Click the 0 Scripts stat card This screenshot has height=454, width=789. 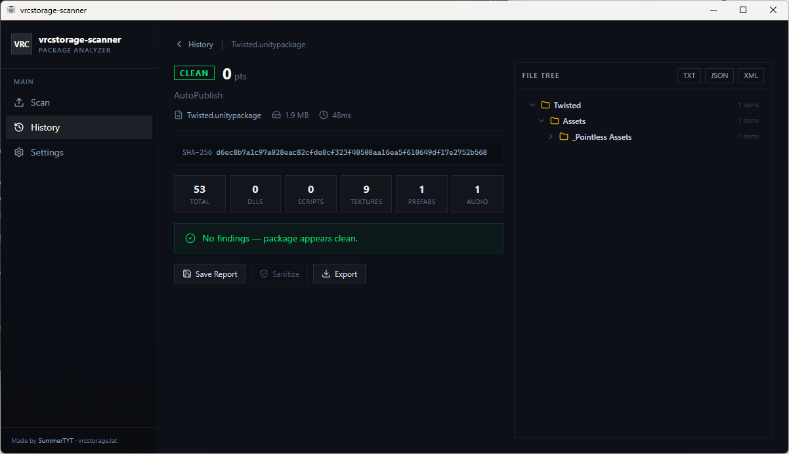click(x=310, y=194)
